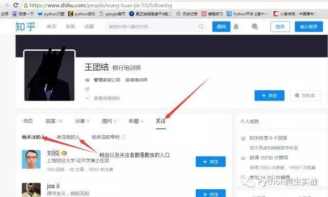Follow jos li with the 关注 button

(211, 193)
